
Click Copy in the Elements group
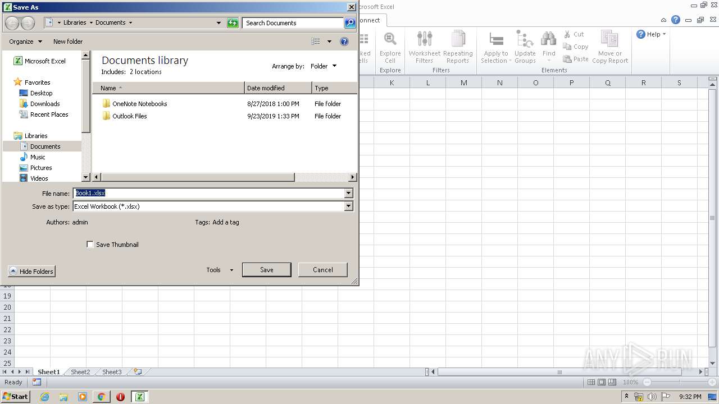(576, 47)
